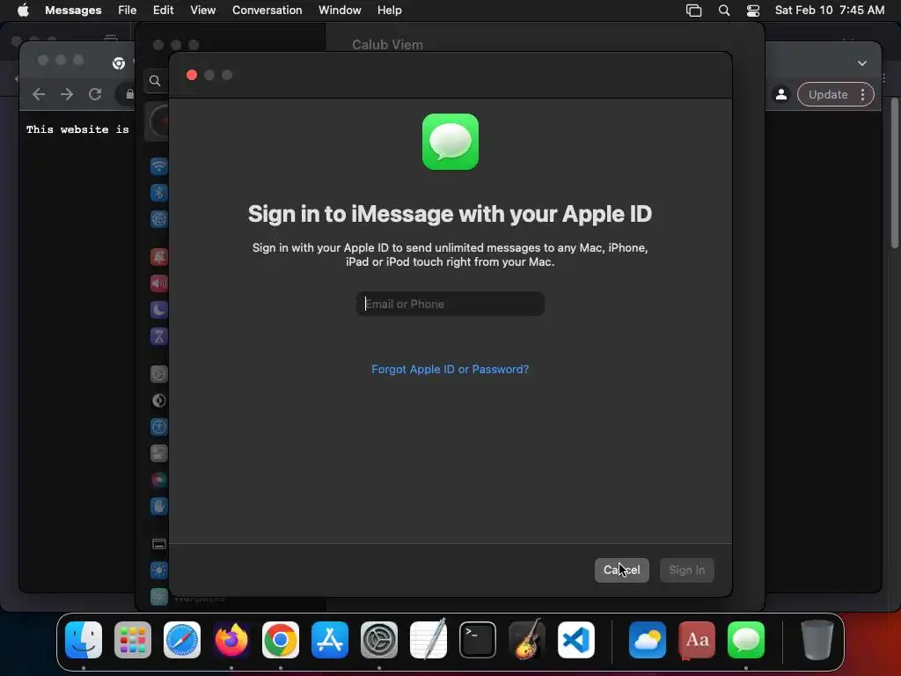Screen dimensions: 901x676
Task: Close the iMessage sign-in window
Action: [192, 75]
